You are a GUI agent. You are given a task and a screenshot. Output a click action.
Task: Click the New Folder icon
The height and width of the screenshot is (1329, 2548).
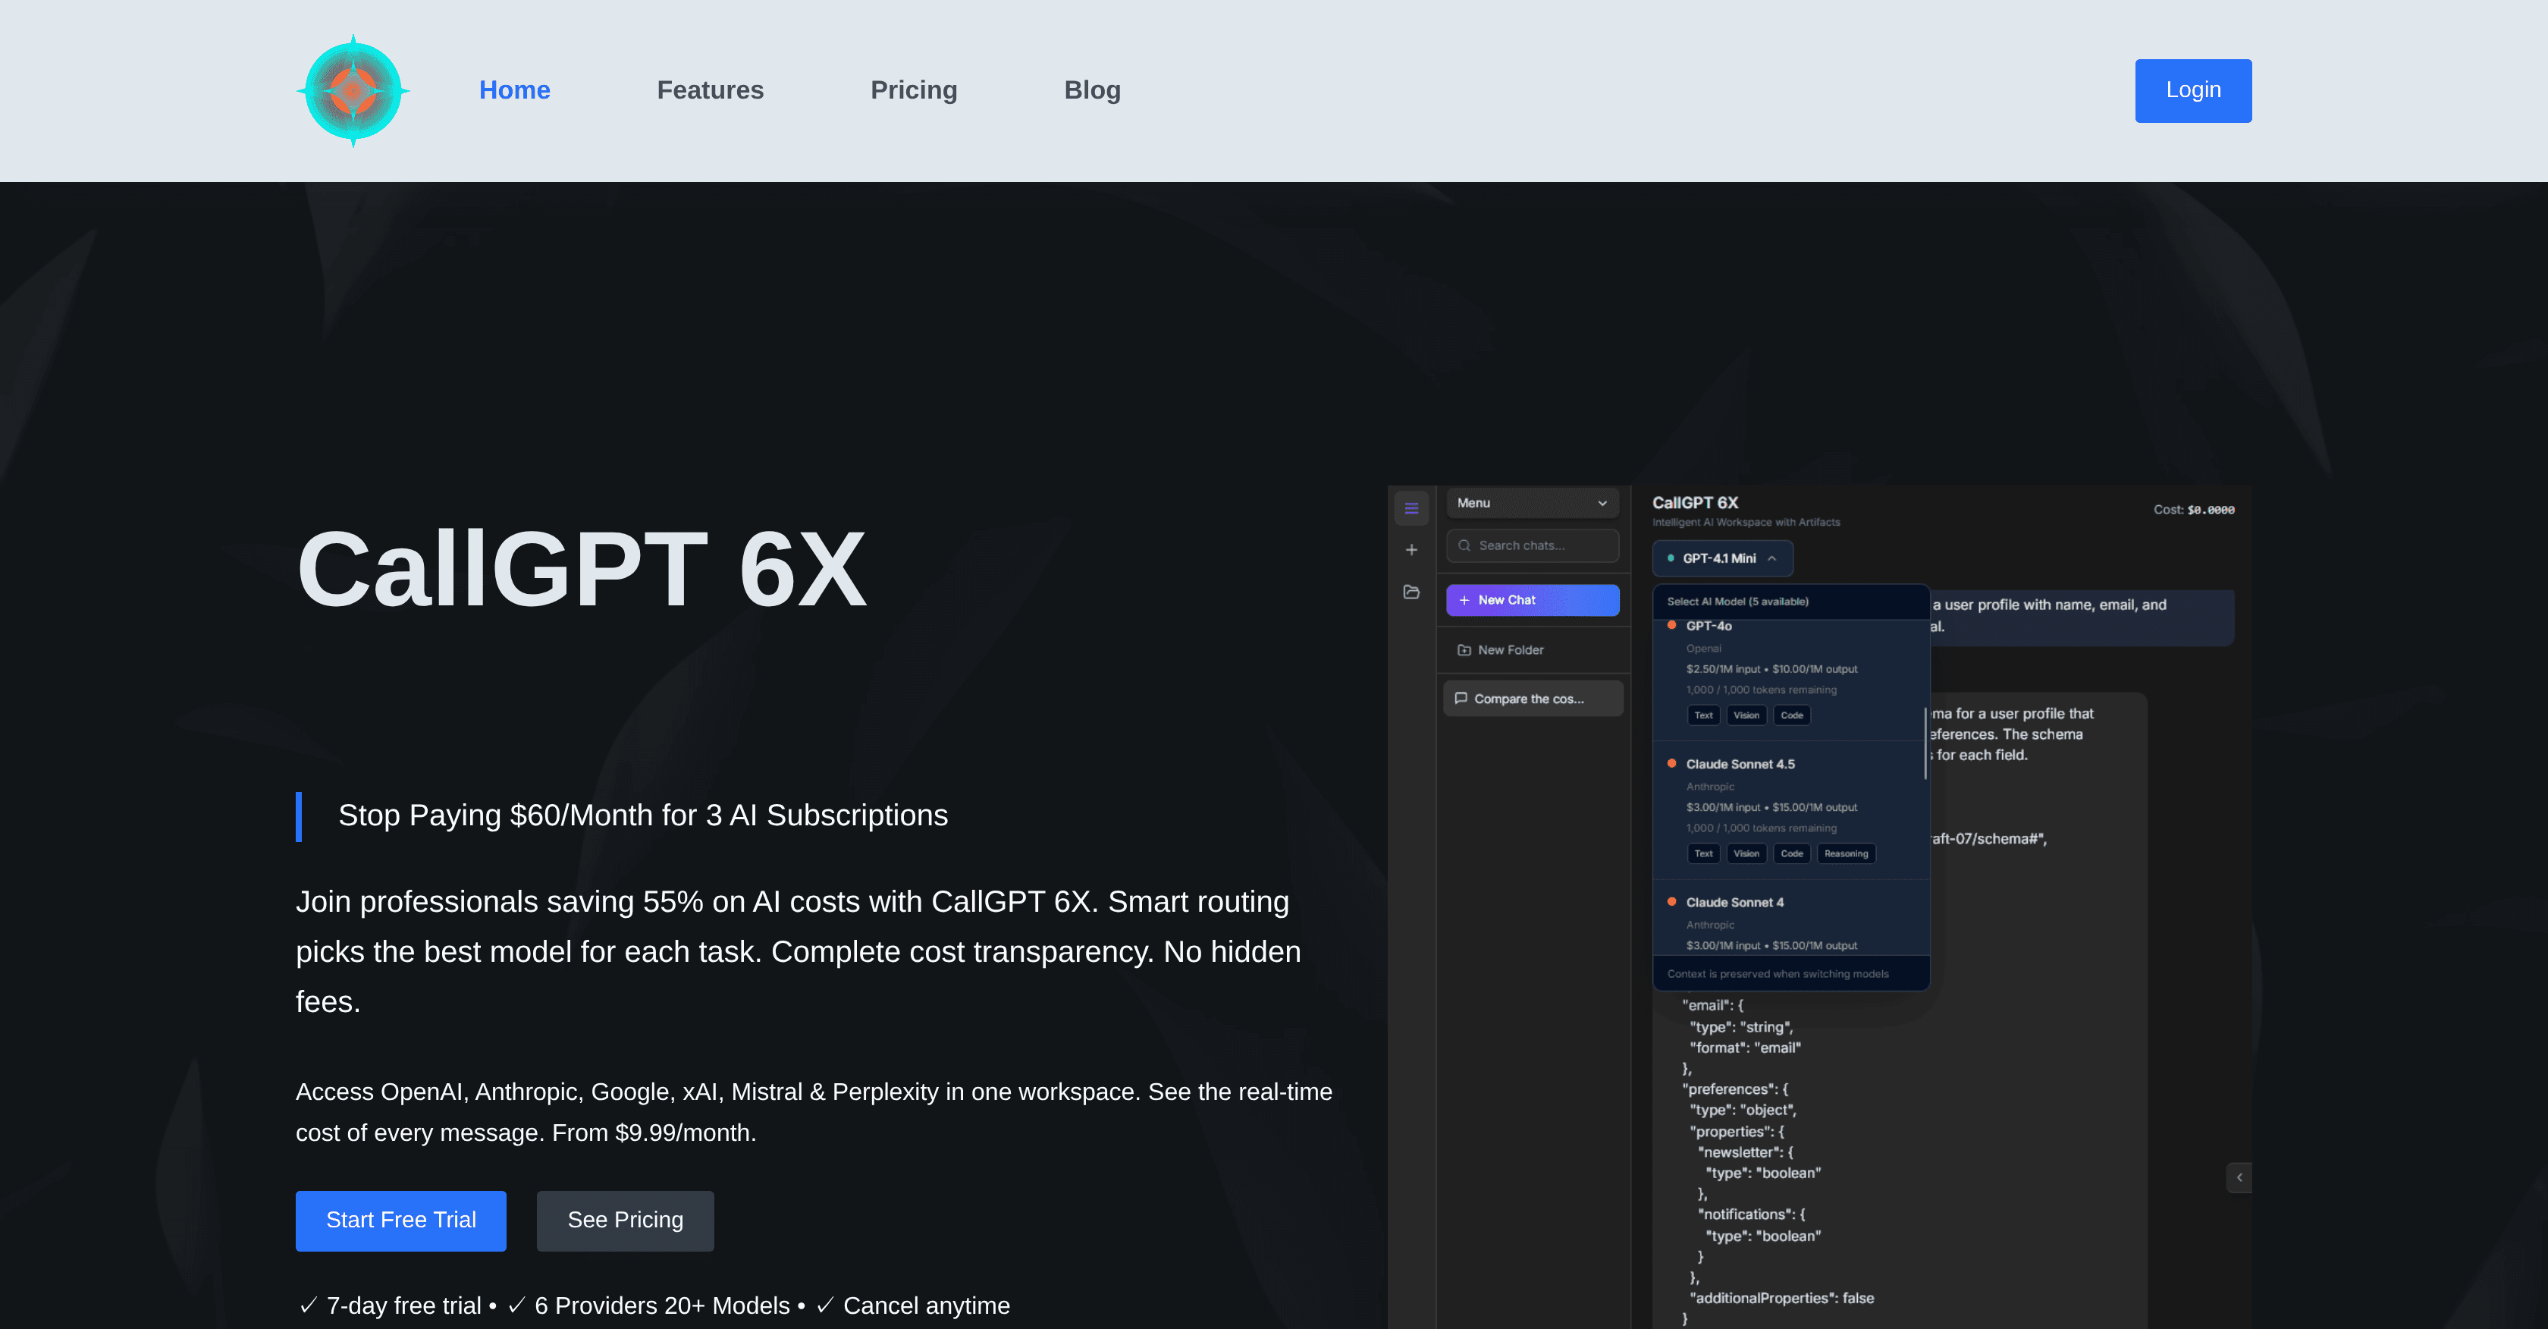[1465, 649]
